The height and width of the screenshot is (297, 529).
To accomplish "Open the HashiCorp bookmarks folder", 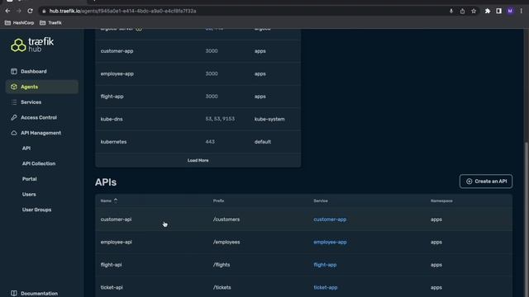I will point(20,23).
